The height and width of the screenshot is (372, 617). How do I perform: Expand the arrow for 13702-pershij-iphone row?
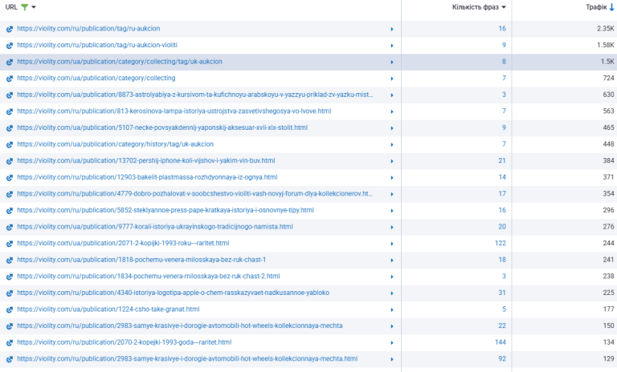[392, 161]
